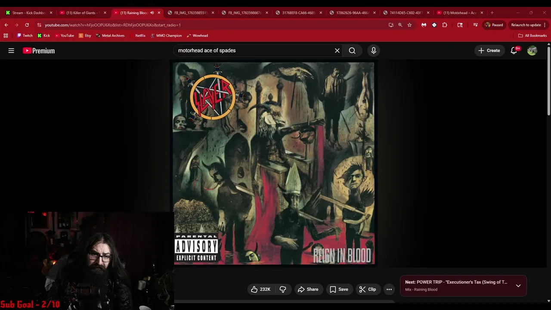The height and width of the screenshot is (310, 551).
Task: Open the Chrome three-dot menu
Action: pos(545,25)
